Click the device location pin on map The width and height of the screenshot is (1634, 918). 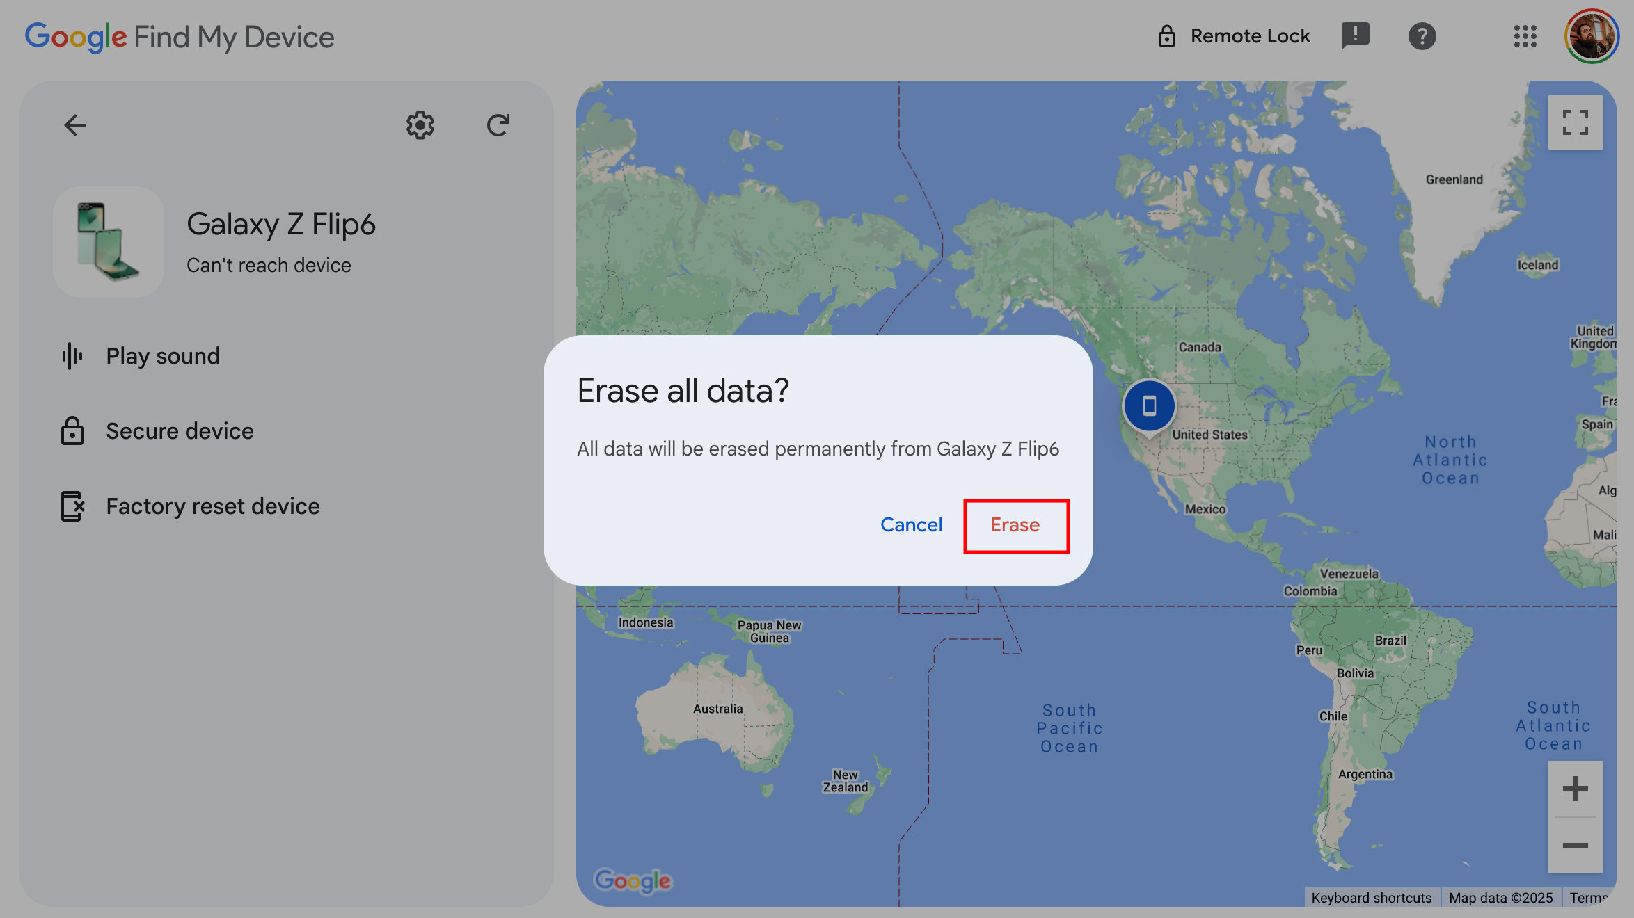pos(1149,406)
